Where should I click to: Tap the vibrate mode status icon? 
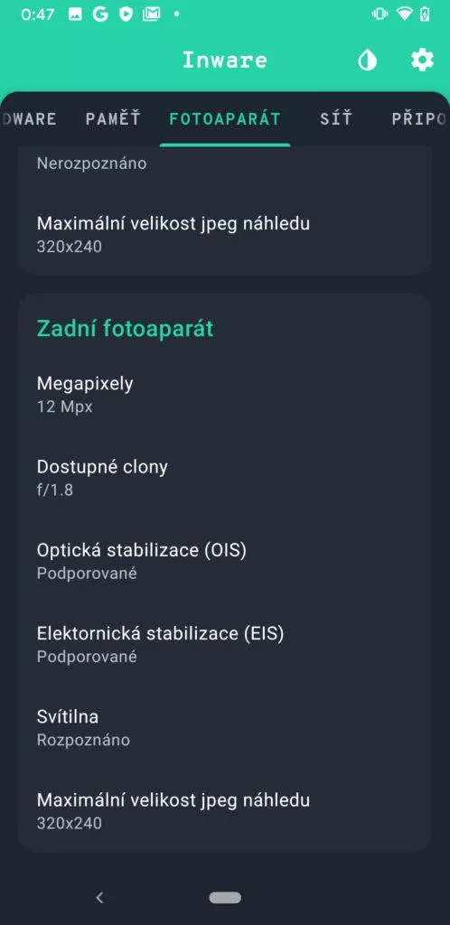click(x=380, y=14)
